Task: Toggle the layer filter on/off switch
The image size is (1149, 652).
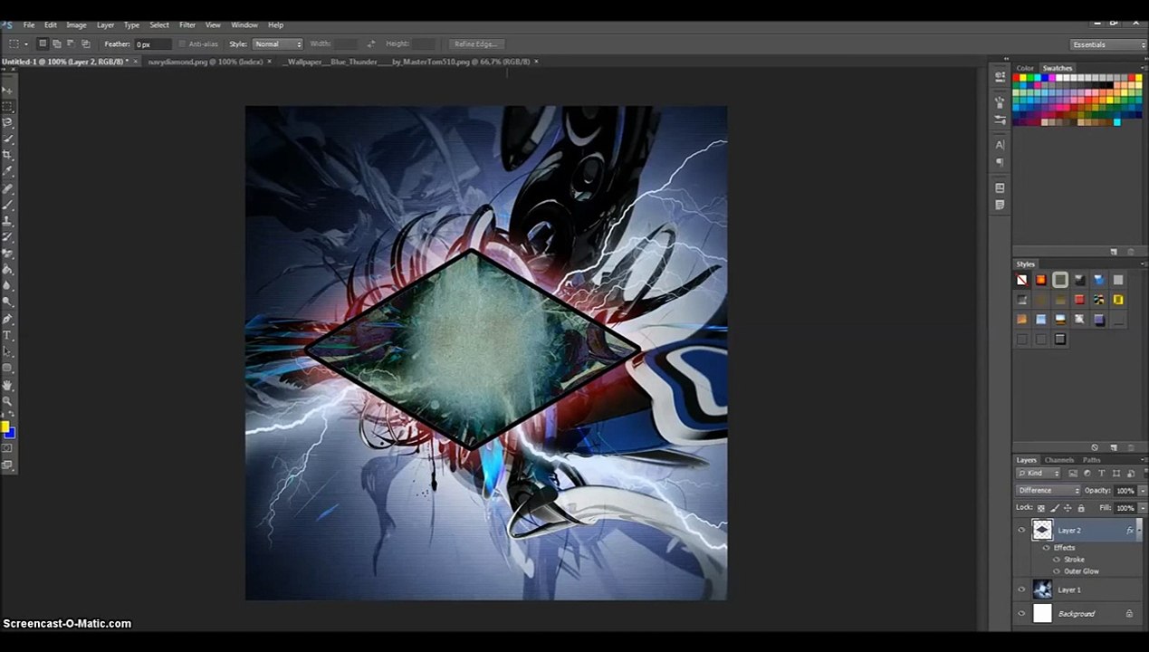Action: point(1145,473)
